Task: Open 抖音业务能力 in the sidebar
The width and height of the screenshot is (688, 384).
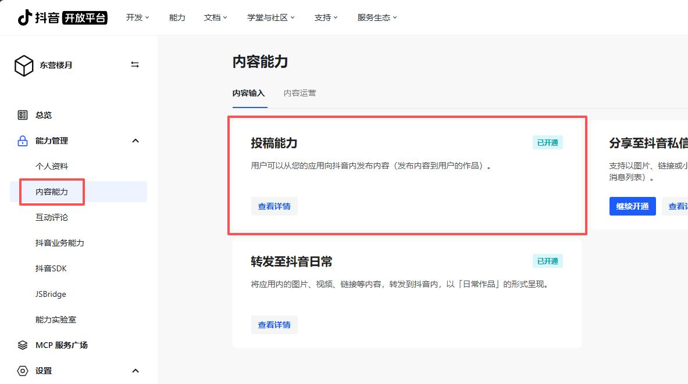Action: click(60, 243)
